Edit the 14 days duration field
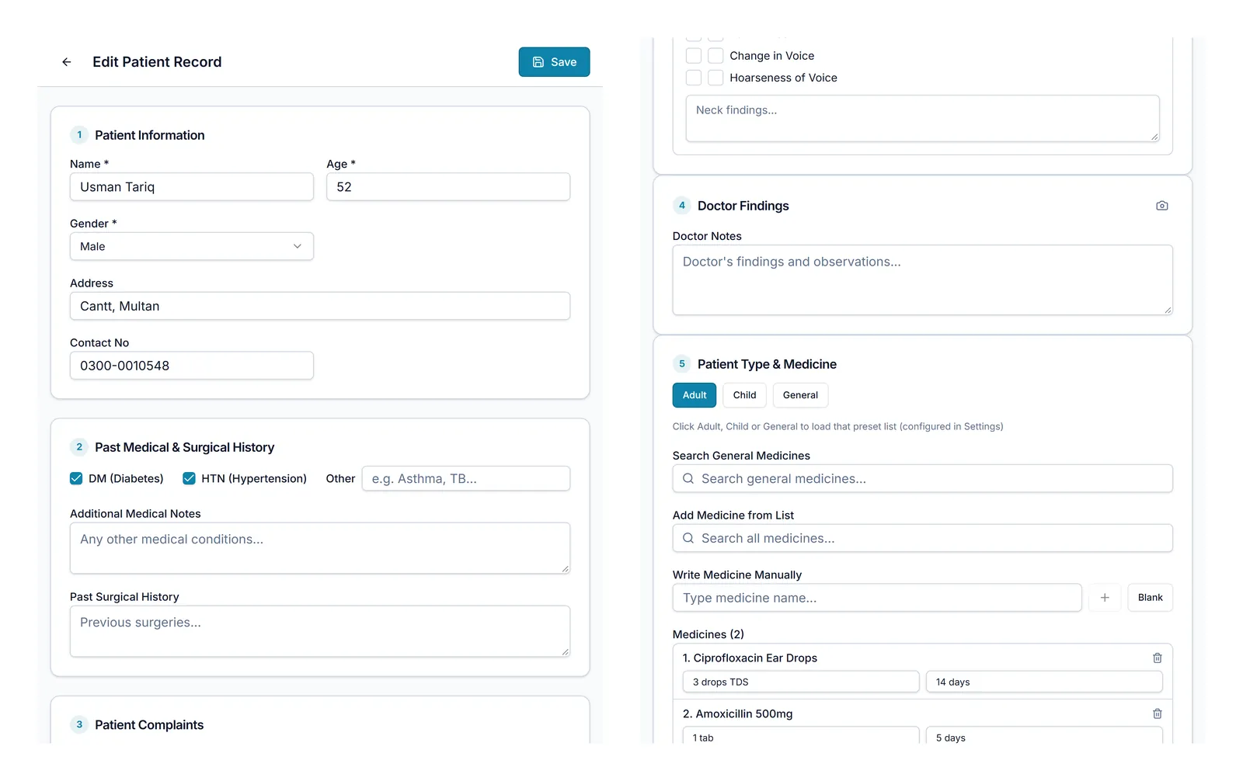The width and height of the screenshot is (1243, 781). coord(1044,682)
